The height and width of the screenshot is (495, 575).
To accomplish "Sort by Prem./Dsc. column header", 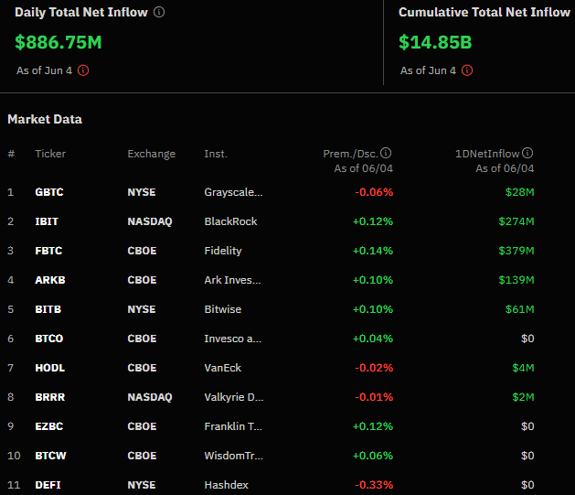I will pyautogui.click(x=350, y=154).
